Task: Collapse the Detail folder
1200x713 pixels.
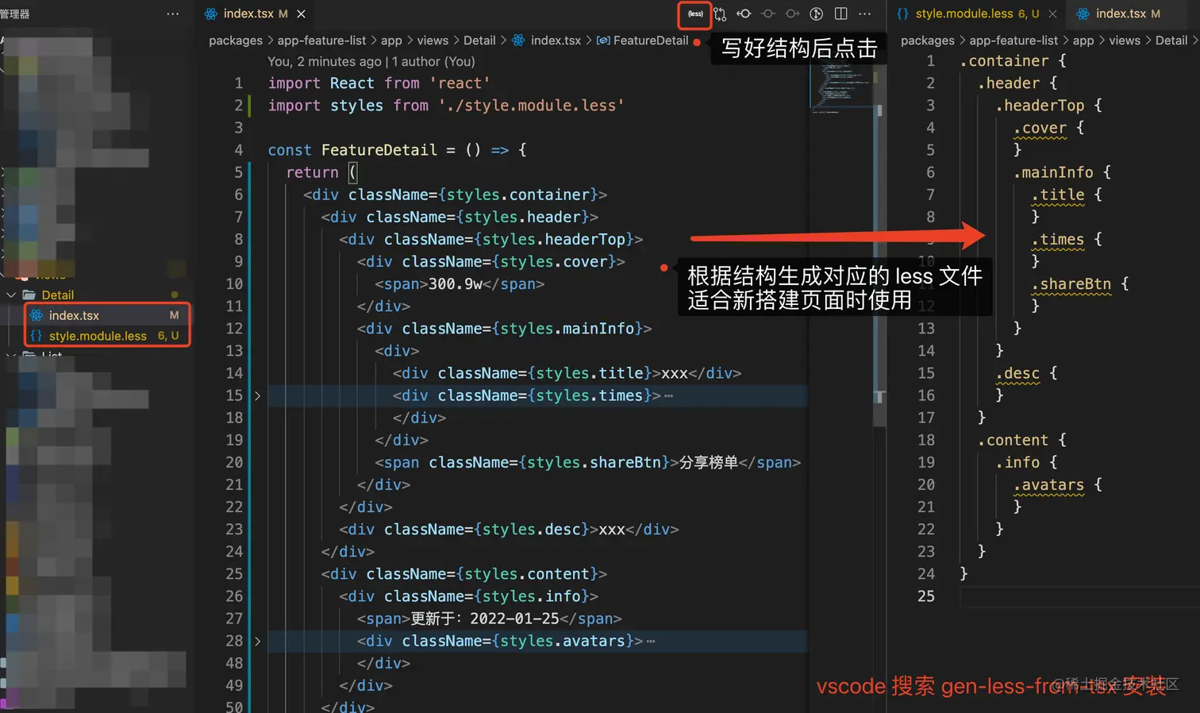Action: coord(11,295)
